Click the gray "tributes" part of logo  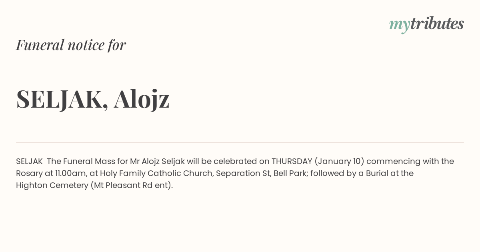437,23
